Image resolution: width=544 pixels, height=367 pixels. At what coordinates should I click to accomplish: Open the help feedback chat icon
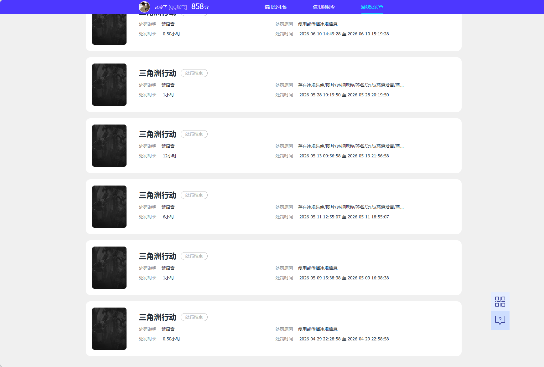click(500, 320)
